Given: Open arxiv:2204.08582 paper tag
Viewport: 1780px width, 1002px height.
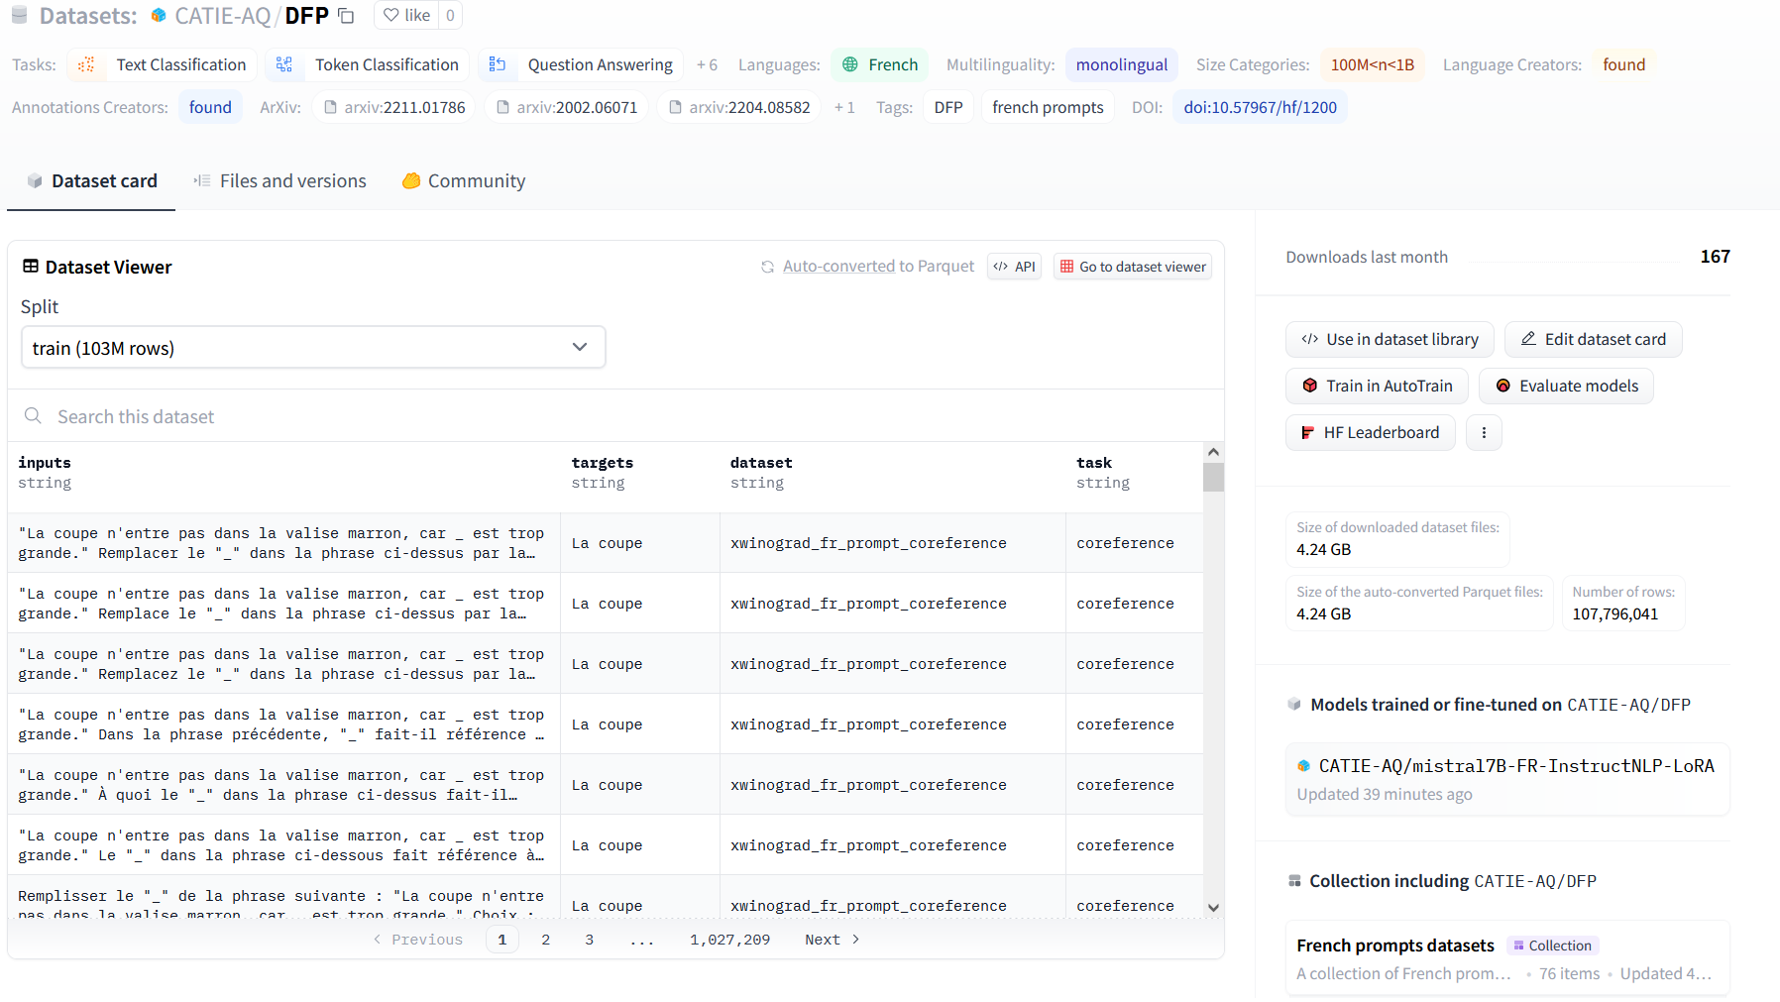Looking at the screenshot, I should [x=739, y=107].
